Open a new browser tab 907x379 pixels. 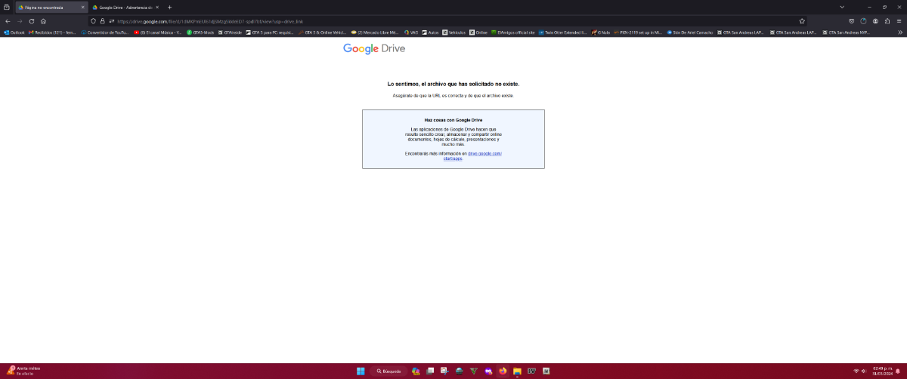(x=169, y=7)
